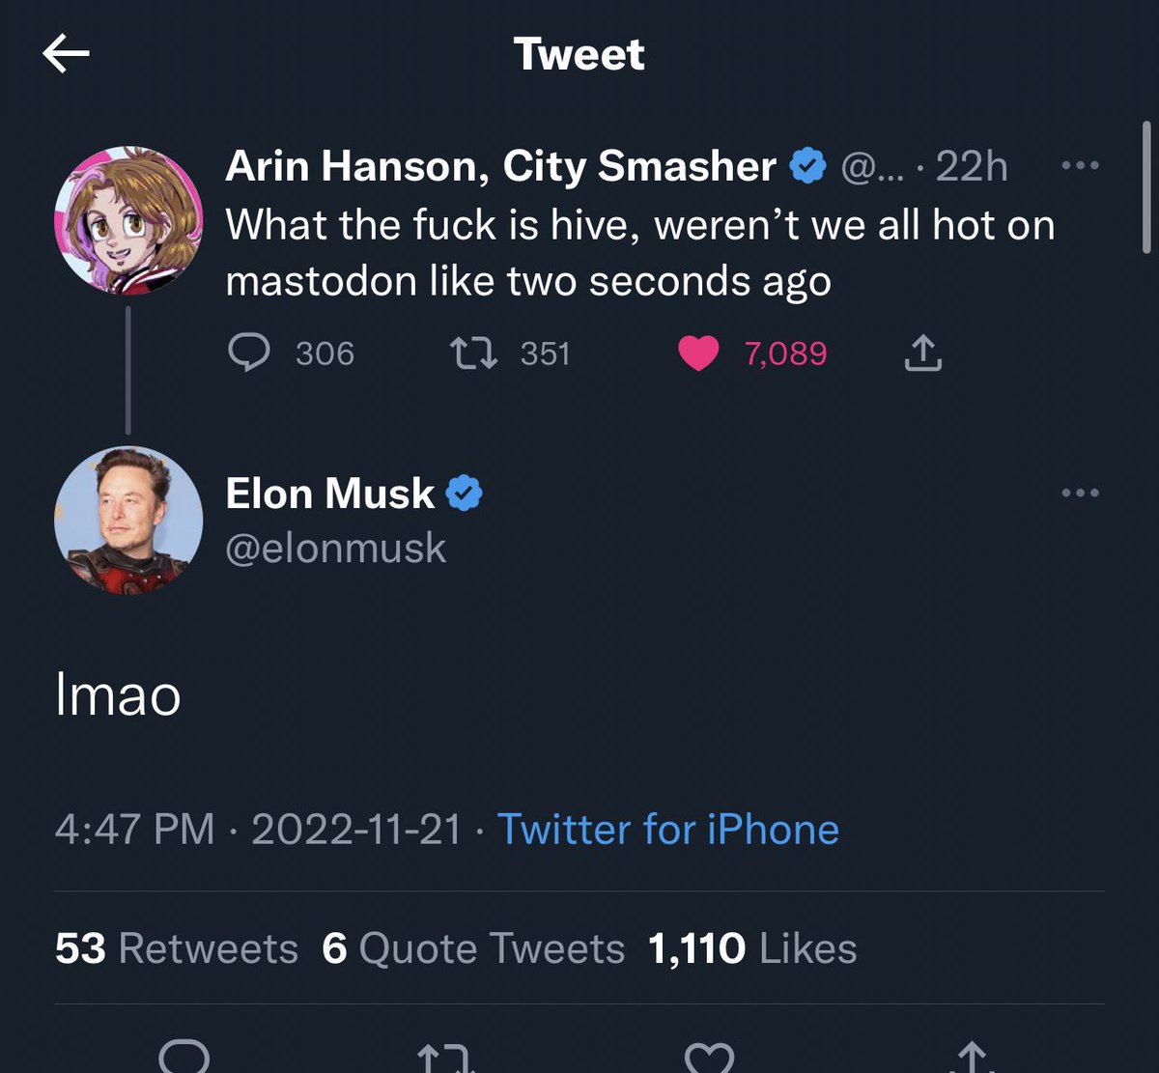Click the vertical scrollbar on the right
The height and width of the screenshot is (1073, 1159).
click(x=1145, y=189)
